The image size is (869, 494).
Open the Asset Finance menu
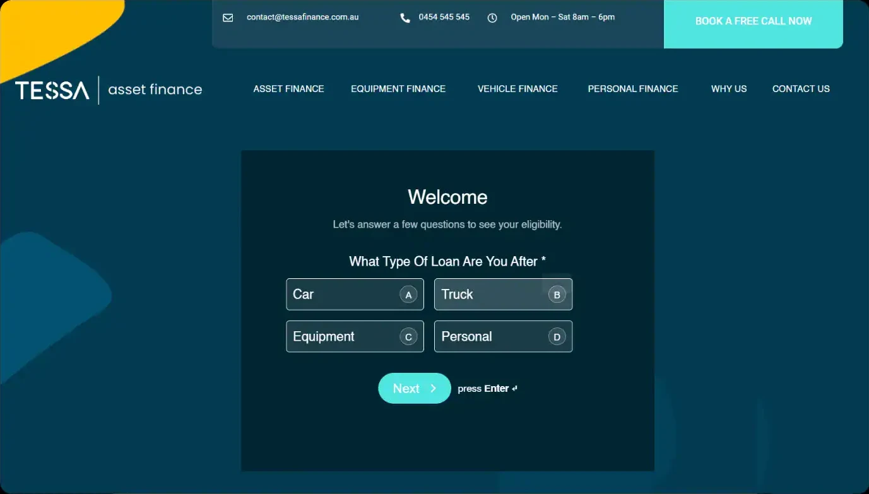pyautogui.click(x=288, y=89)
